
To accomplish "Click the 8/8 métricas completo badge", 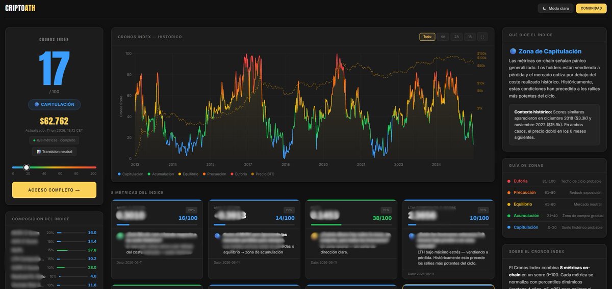I will pyautogui.click(x=54, y=140).
